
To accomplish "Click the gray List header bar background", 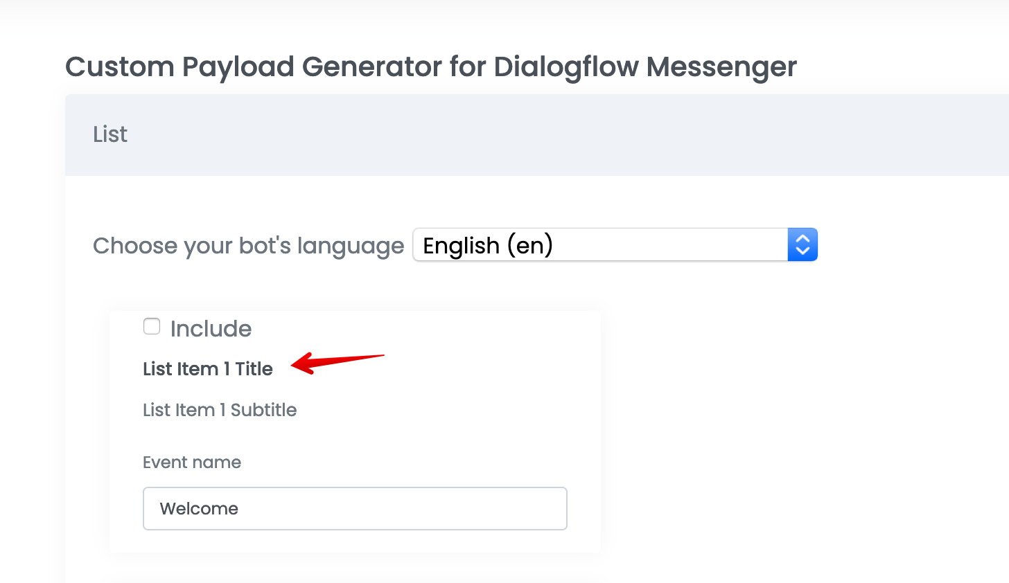I will point(554,134).
